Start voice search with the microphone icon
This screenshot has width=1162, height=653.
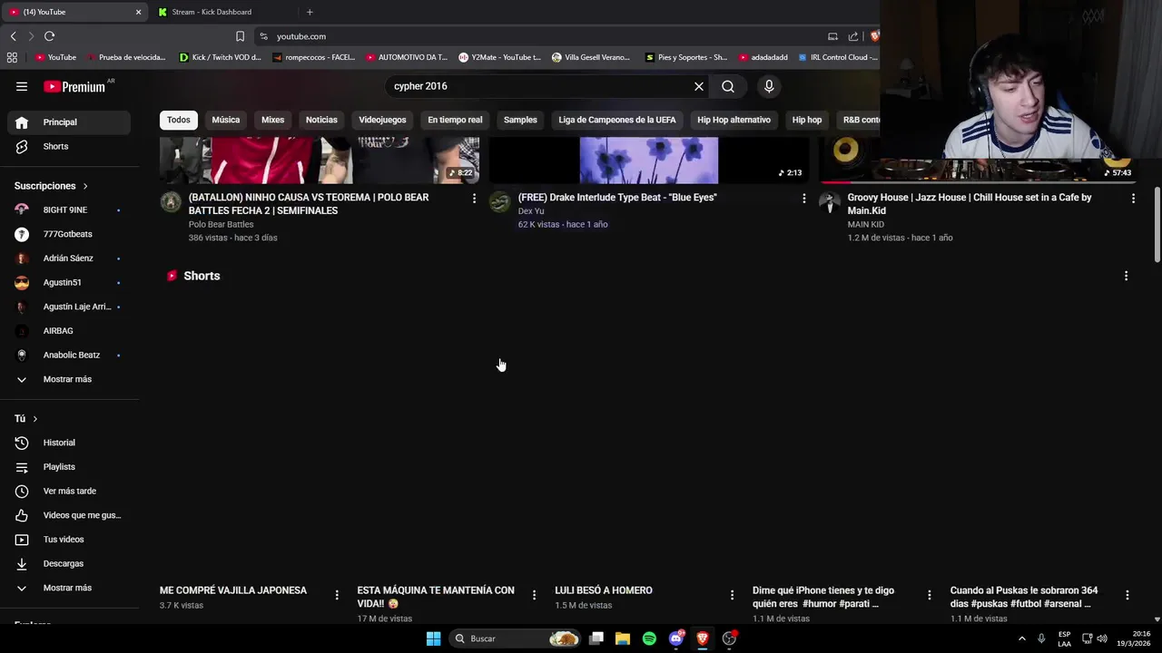pos(769,86)
